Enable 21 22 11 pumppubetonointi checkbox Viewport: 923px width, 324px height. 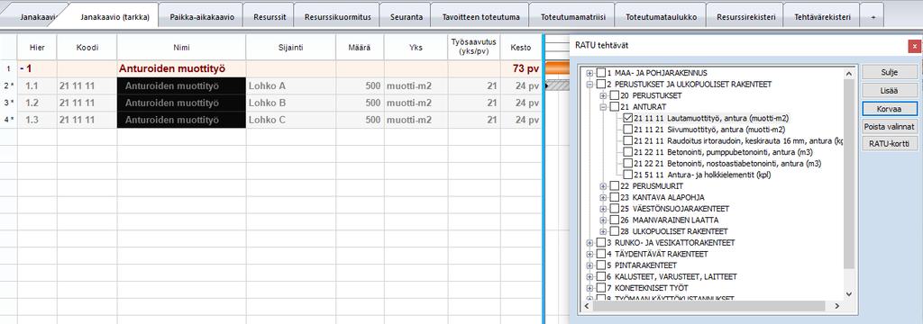(627, 152)
